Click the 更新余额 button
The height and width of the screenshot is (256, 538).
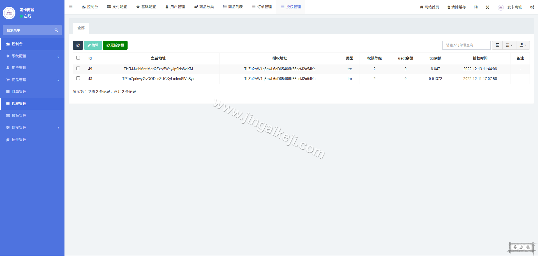click(115, 45)
